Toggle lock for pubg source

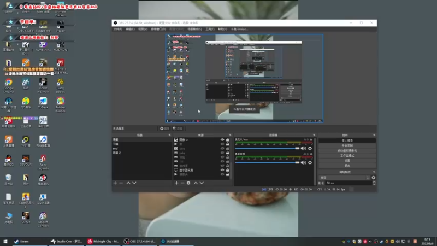(x=227, y=153)
